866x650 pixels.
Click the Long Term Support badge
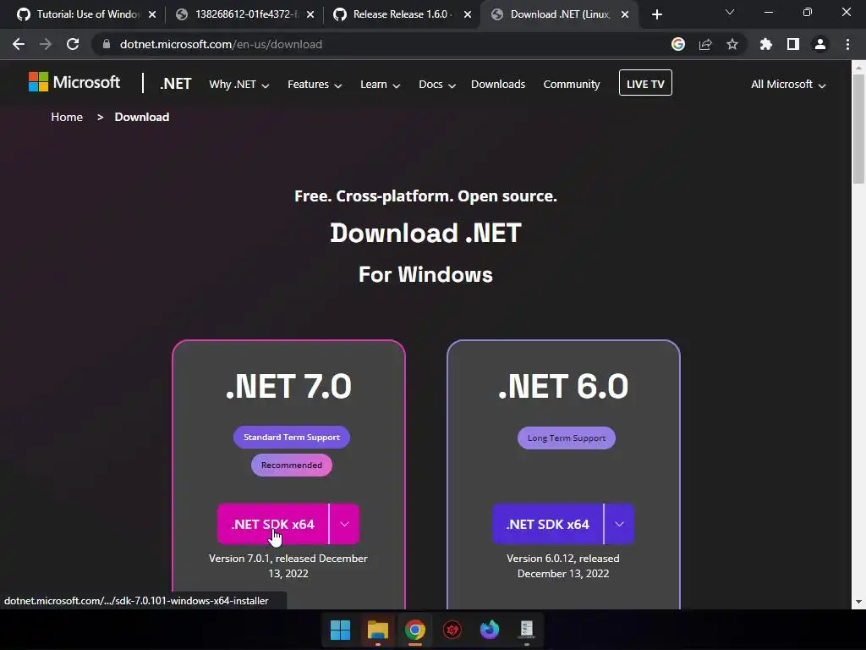[566, 438]
